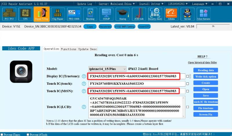Switch to the Operation tab

(x=51, y=49)
